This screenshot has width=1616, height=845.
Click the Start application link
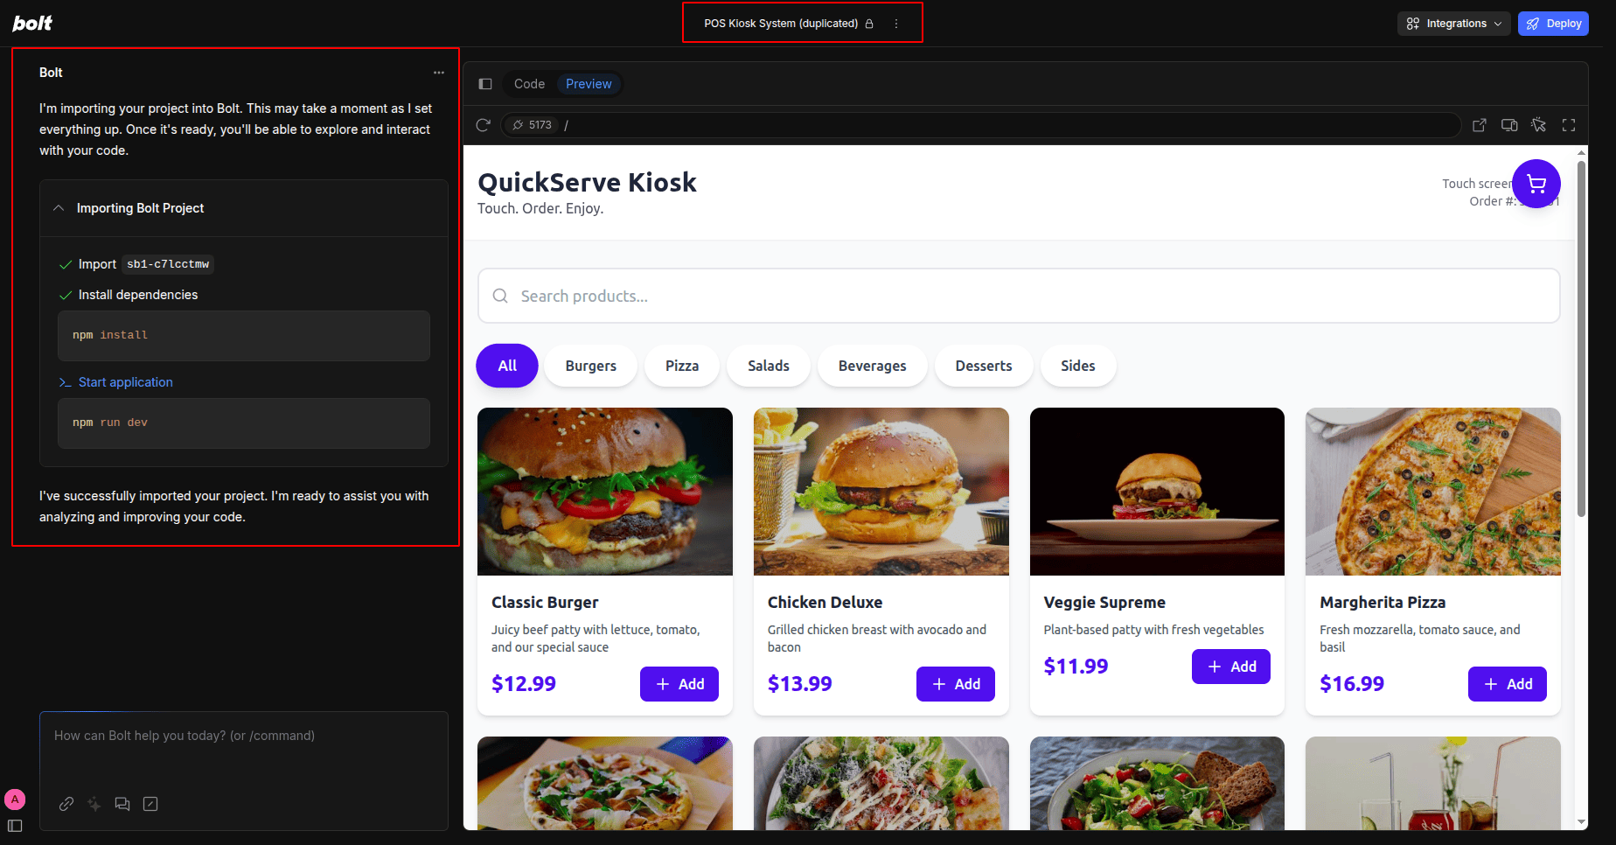pyautogui.click(x=126, y=382)
